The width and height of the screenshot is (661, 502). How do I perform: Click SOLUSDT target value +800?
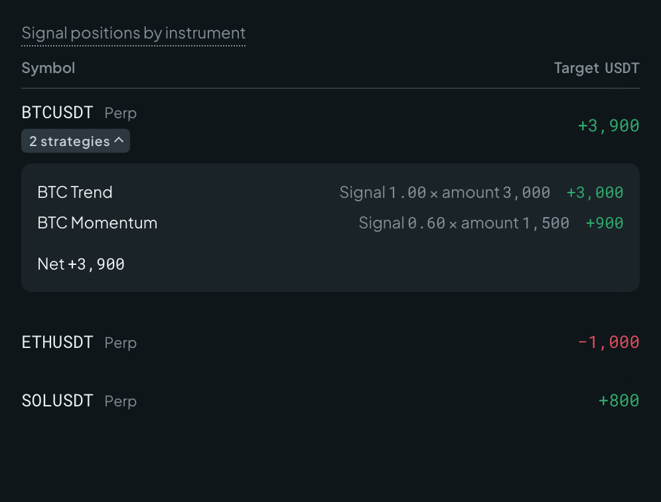click(619, 400)
